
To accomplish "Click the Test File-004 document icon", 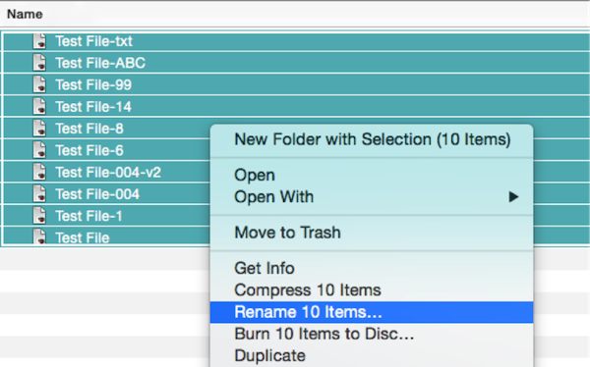I will tap(39, 194).
